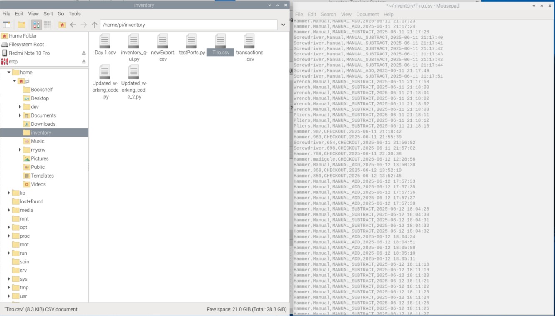Expand the dev folder in tree
Screen dimensions: 555x316
(x=20, y=107)
